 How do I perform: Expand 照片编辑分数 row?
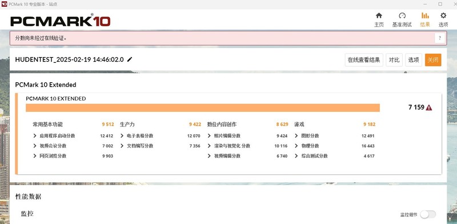point(209,135)
